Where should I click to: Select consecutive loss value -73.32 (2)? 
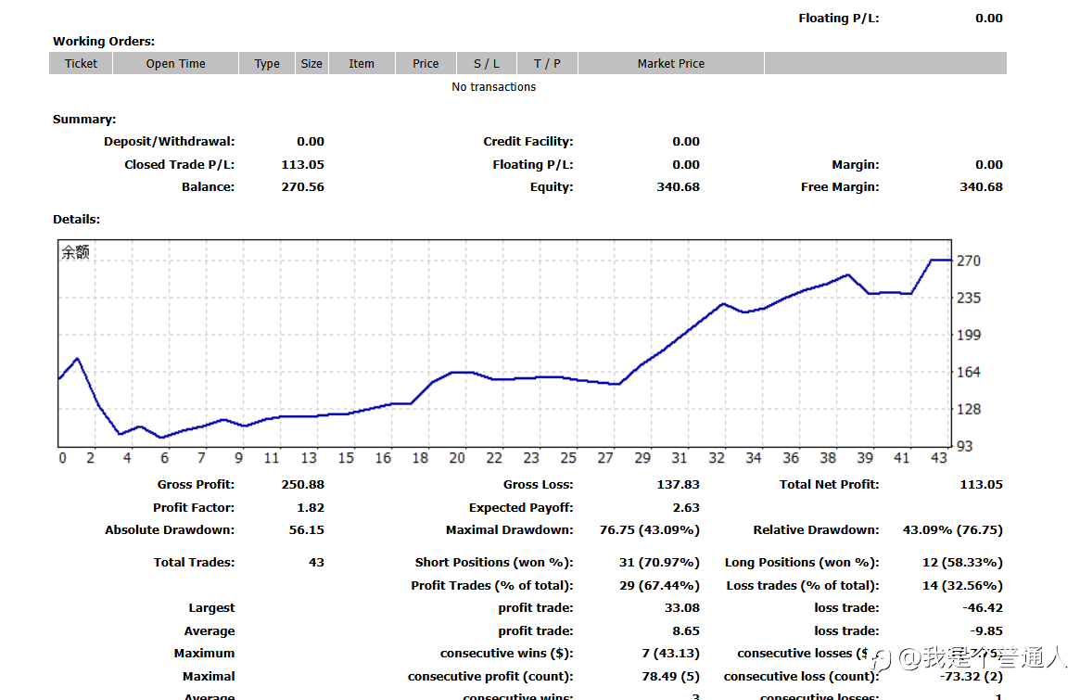point(972,677)
